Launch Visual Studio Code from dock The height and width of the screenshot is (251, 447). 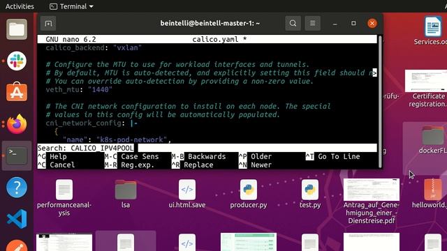point(17,219)
